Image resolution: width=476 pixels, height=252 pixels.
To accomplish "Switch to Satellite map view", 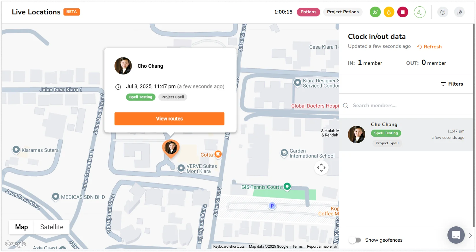I will pyautogui.click(x=52, y=227).
